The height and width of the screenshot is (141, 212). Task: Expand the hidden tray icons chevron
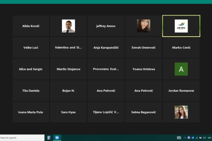point(185,137)
